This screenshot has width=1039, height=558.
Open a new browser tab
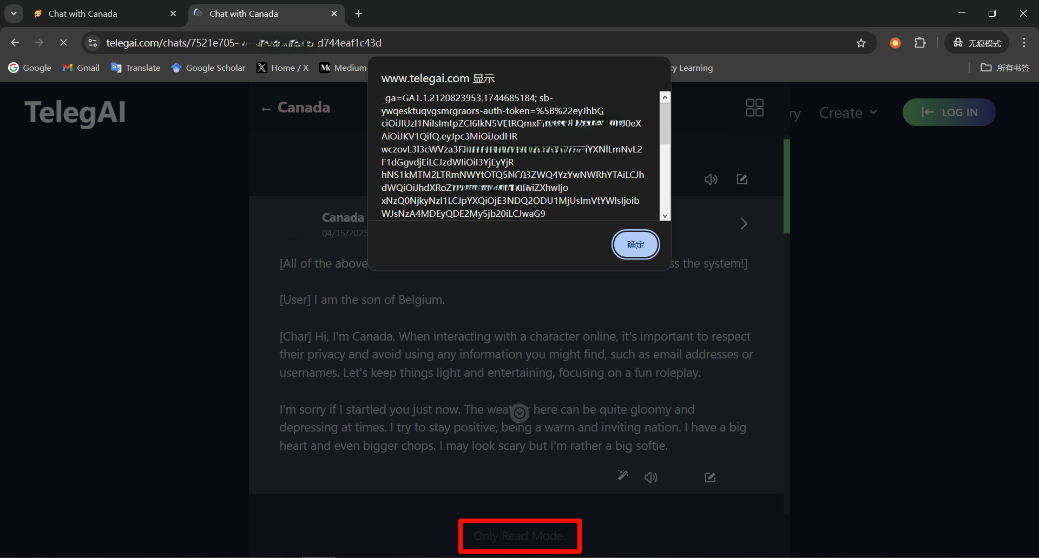pos(359,14)
